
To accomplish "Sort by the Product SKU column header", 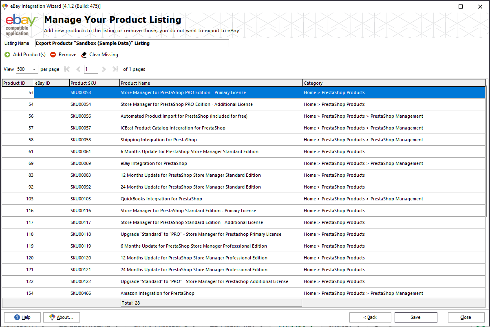I will coord(94,83).
